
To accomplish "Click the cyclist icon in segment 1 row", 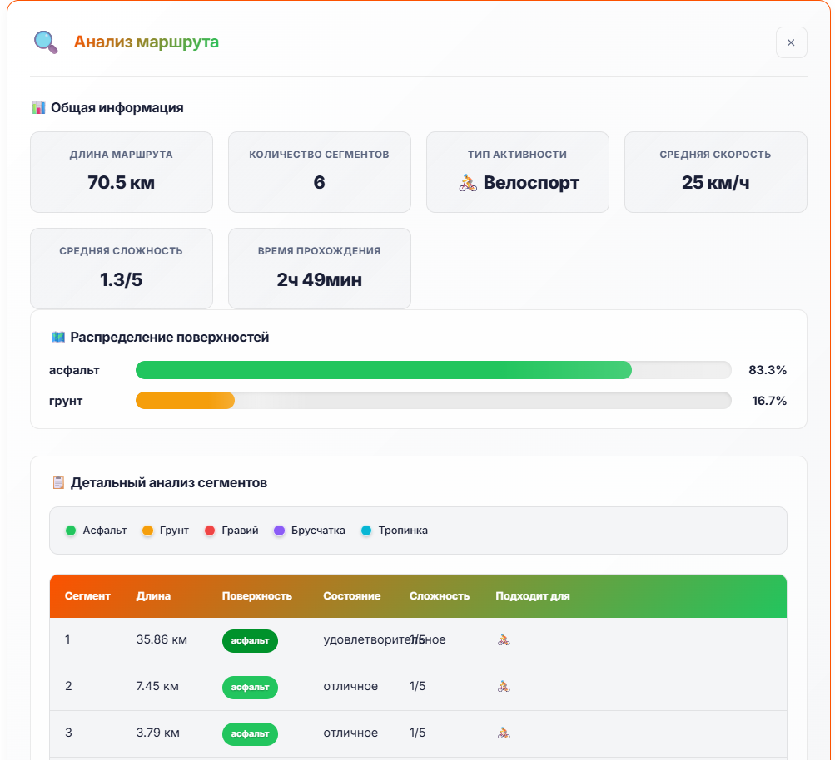I will click(x=503, y=640).
